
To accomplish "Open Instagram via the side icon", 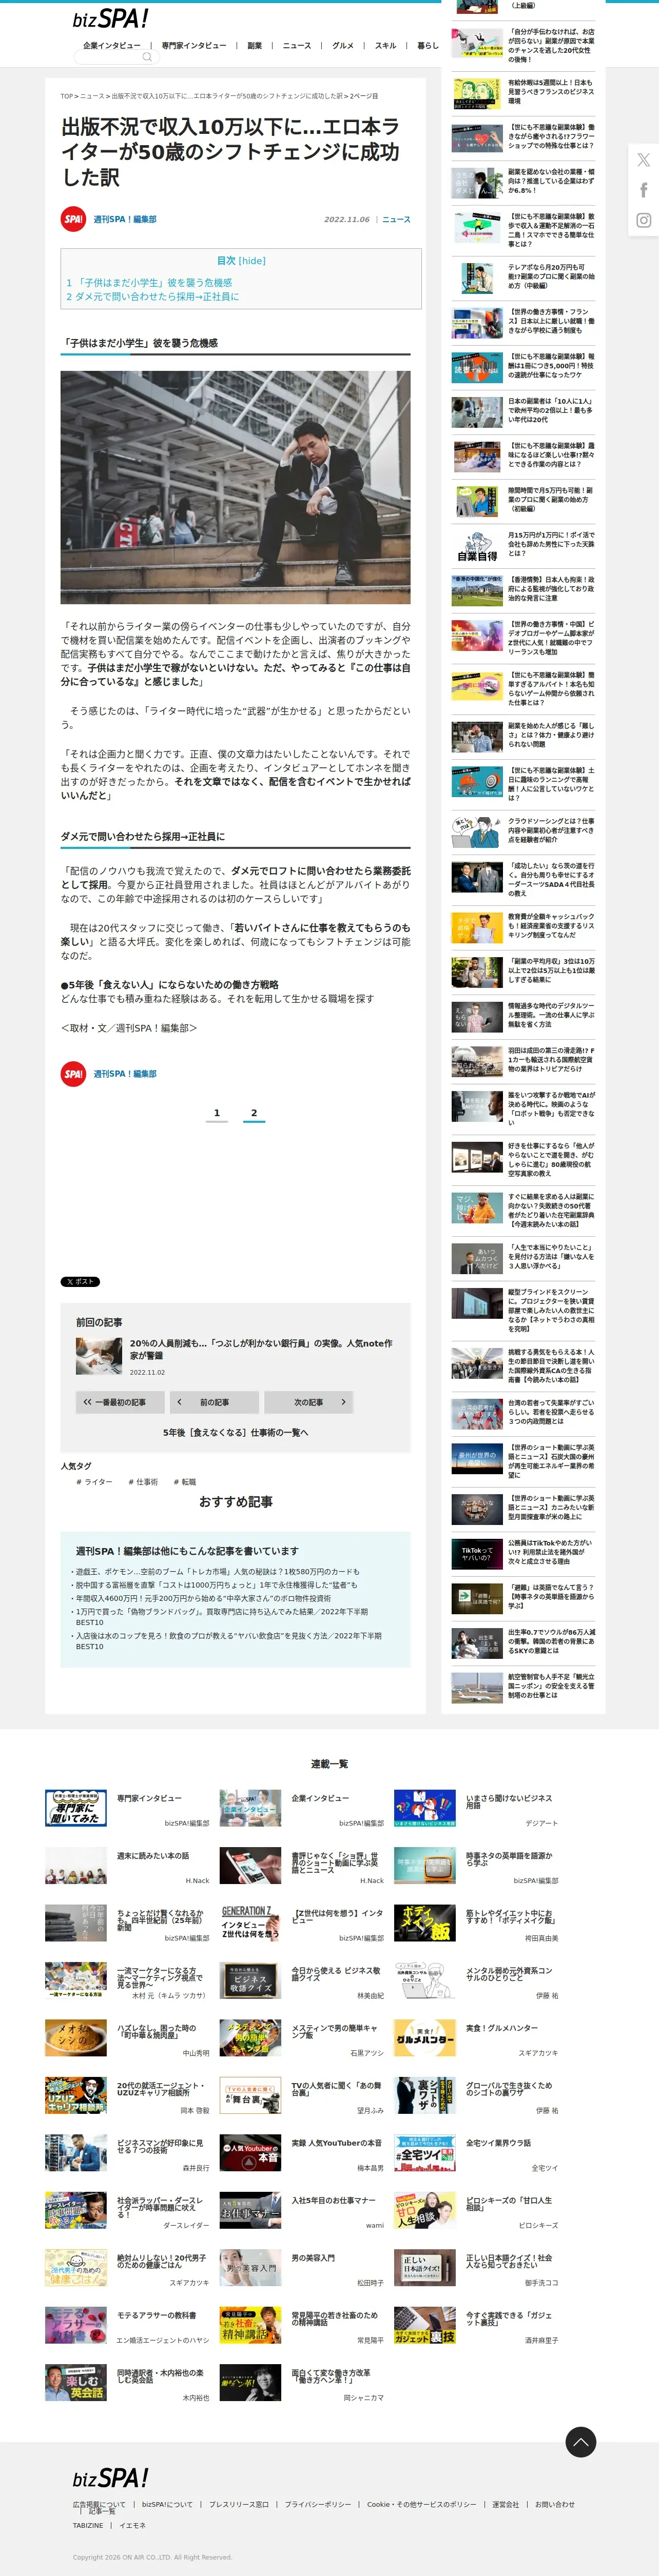I will [x=643, y=220].
